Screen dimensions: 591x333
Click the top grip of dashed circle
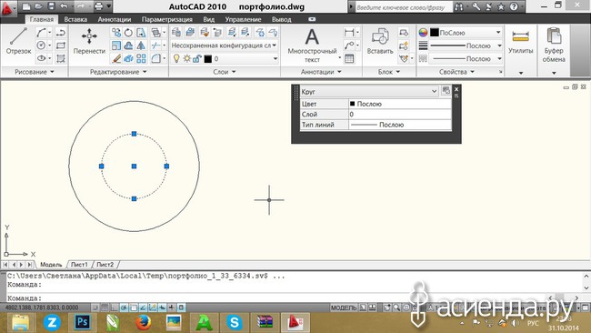pos(134,134)
